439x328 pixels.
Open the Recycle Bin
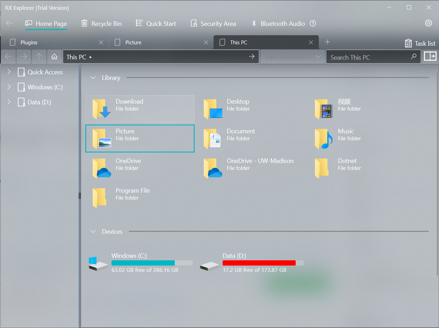[101, 23]
